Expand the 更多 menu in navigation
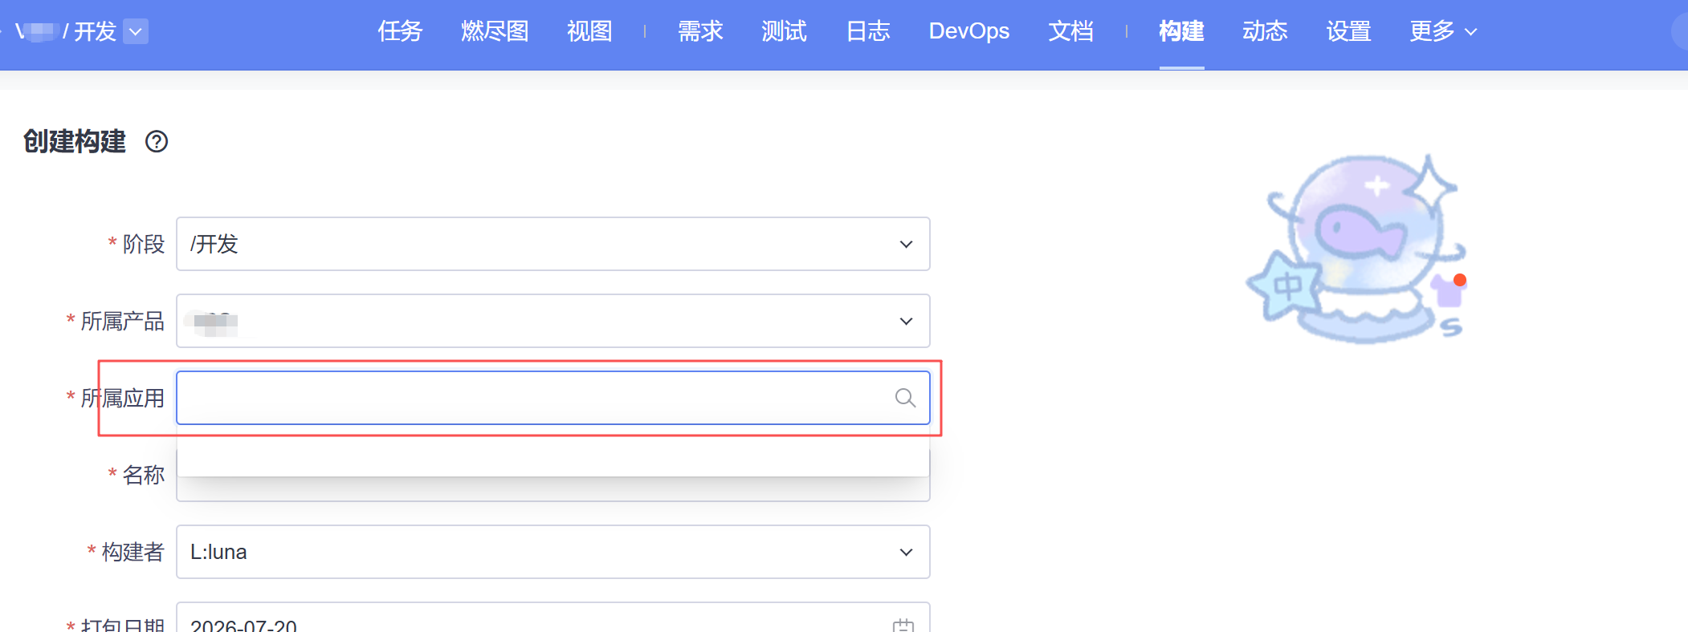The width and height of the screenshot is (1688, 632). (1443, 31)
